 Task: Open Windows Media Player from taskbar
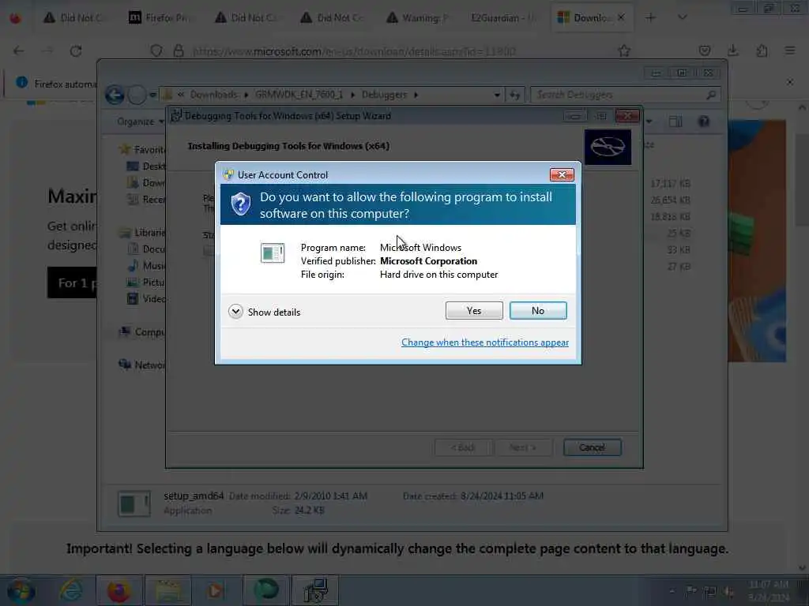[216, 590]
